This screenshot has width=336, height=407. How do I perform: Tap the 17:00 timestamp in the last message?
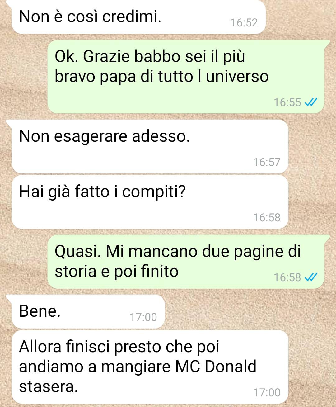pos(267,393)
